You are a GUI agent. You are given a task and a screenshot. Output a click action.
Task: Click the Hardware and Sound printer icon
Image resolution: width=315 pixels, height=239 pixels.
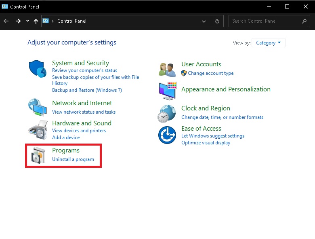[x=38, y=129]
